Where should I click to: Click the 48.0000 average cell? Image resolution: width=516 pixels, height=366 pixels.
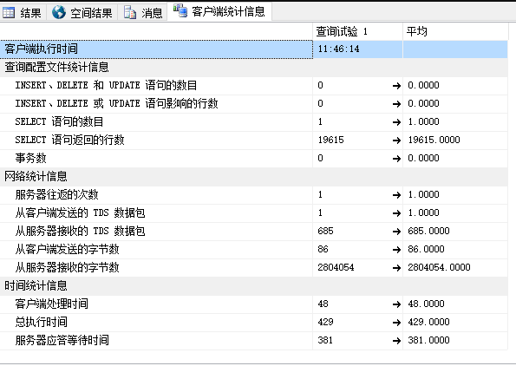coord(455,304)
